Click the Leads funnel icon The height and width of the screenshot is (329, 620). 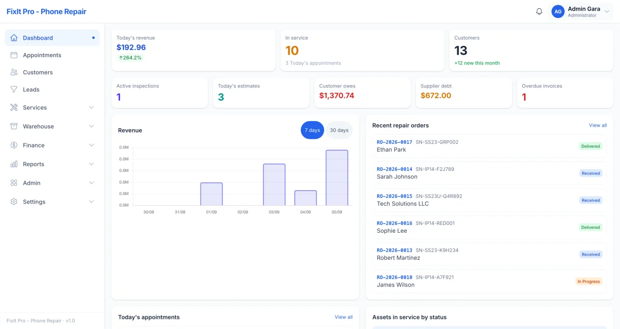click(14, 90)
